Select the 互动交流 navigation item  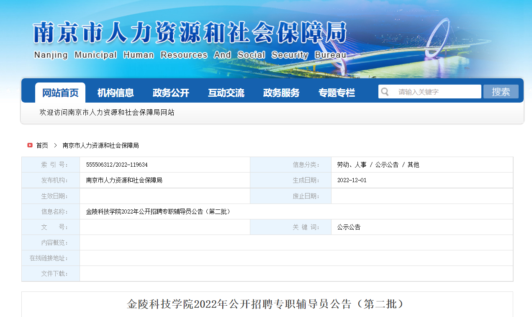tap(226, 93)
